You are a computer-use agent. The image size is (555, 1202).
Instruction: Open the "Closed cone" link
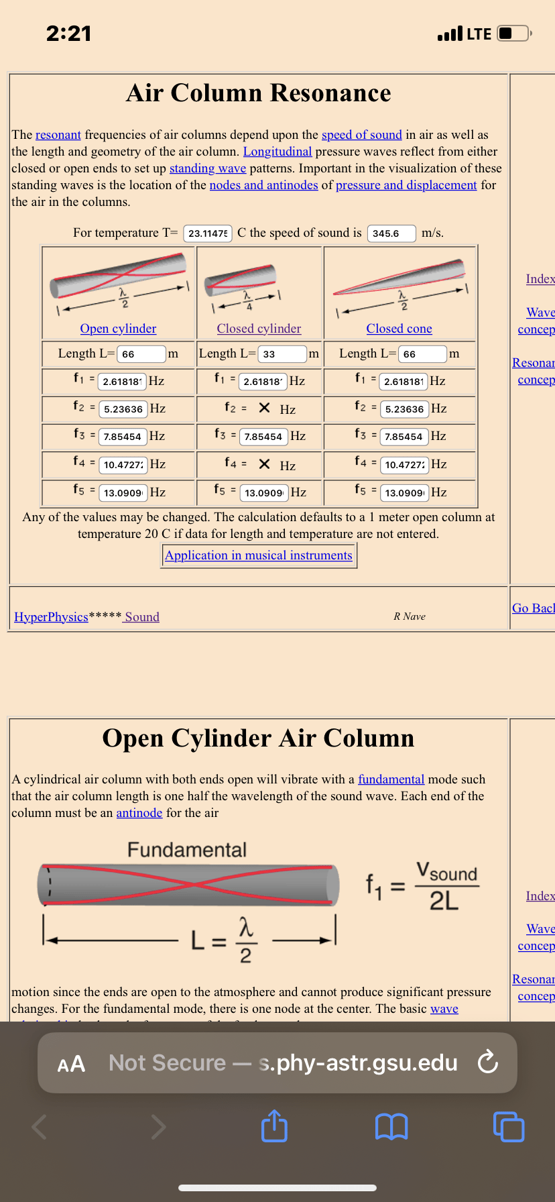coord(399,329)
